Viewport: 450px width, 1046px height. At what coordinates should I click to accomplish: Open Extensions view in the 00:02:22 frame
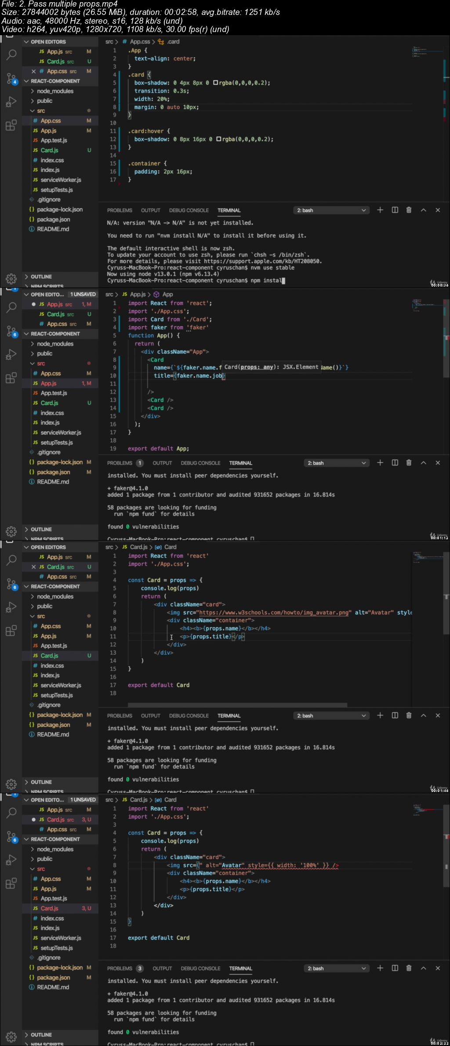coord(11,883)
